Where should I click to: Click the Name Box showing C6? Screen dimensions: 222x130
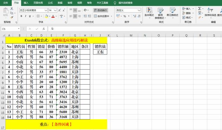pyautogui.click(x=9, y=29)
